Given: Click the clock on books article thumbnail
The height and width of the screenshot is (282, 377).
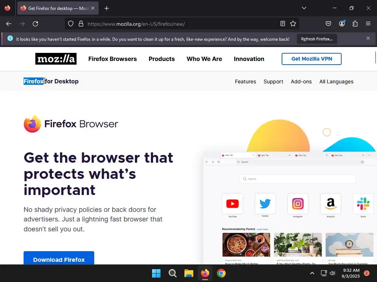Looking at the screenshot, I should tap(349, 245).
